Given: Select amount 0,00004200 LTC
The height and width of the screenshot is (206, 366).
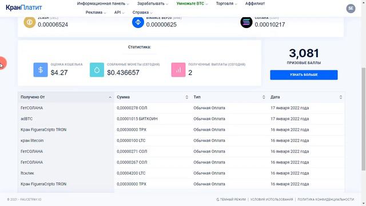Looking at the screenshot, I should click(131, 173).
